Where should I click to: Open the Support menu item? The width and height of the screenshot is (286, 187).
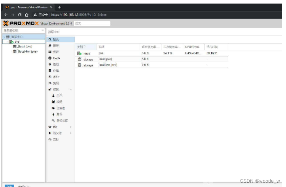[x=61, y=140]
